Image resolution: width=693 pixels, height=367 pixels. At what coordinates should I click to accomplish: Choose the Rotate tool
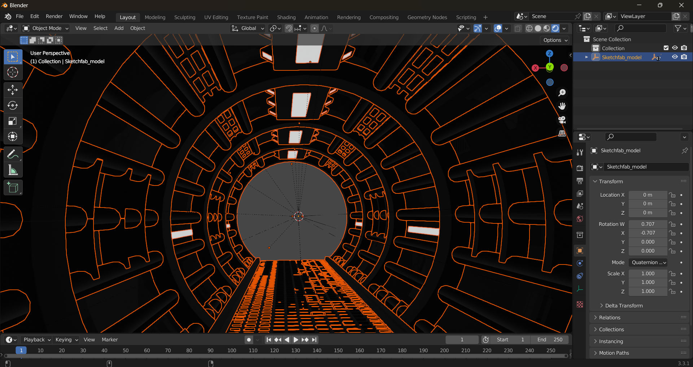click(13, 105)
